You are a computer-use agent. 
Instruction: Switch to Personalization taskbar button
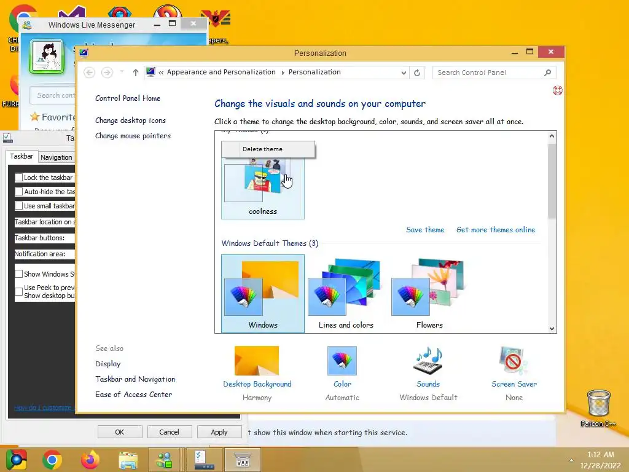242,460
